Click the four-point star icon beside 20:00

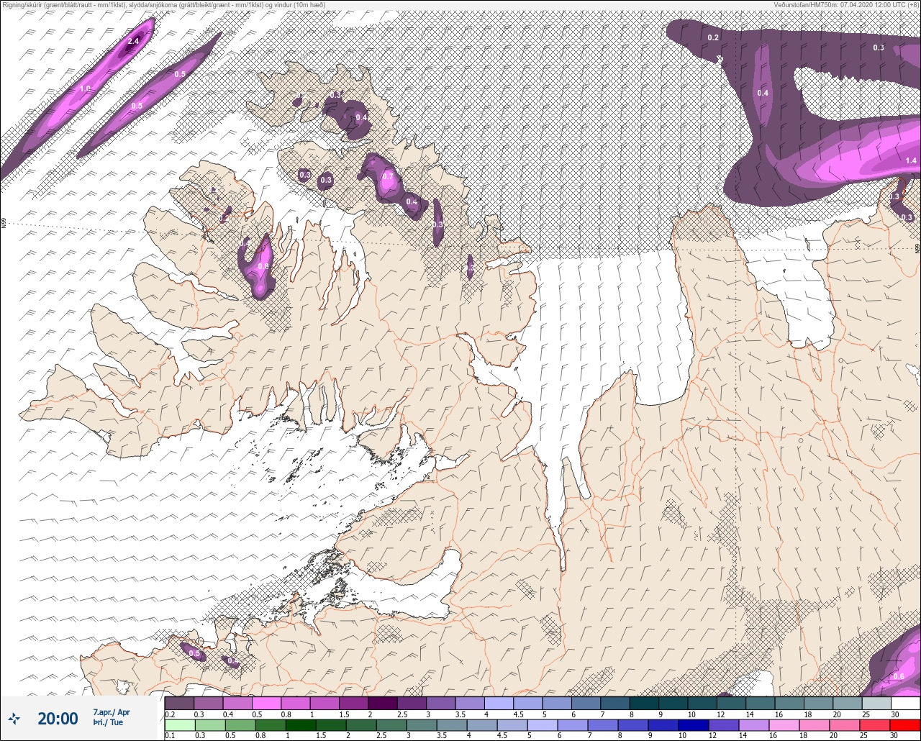click(x=14, y=718)
